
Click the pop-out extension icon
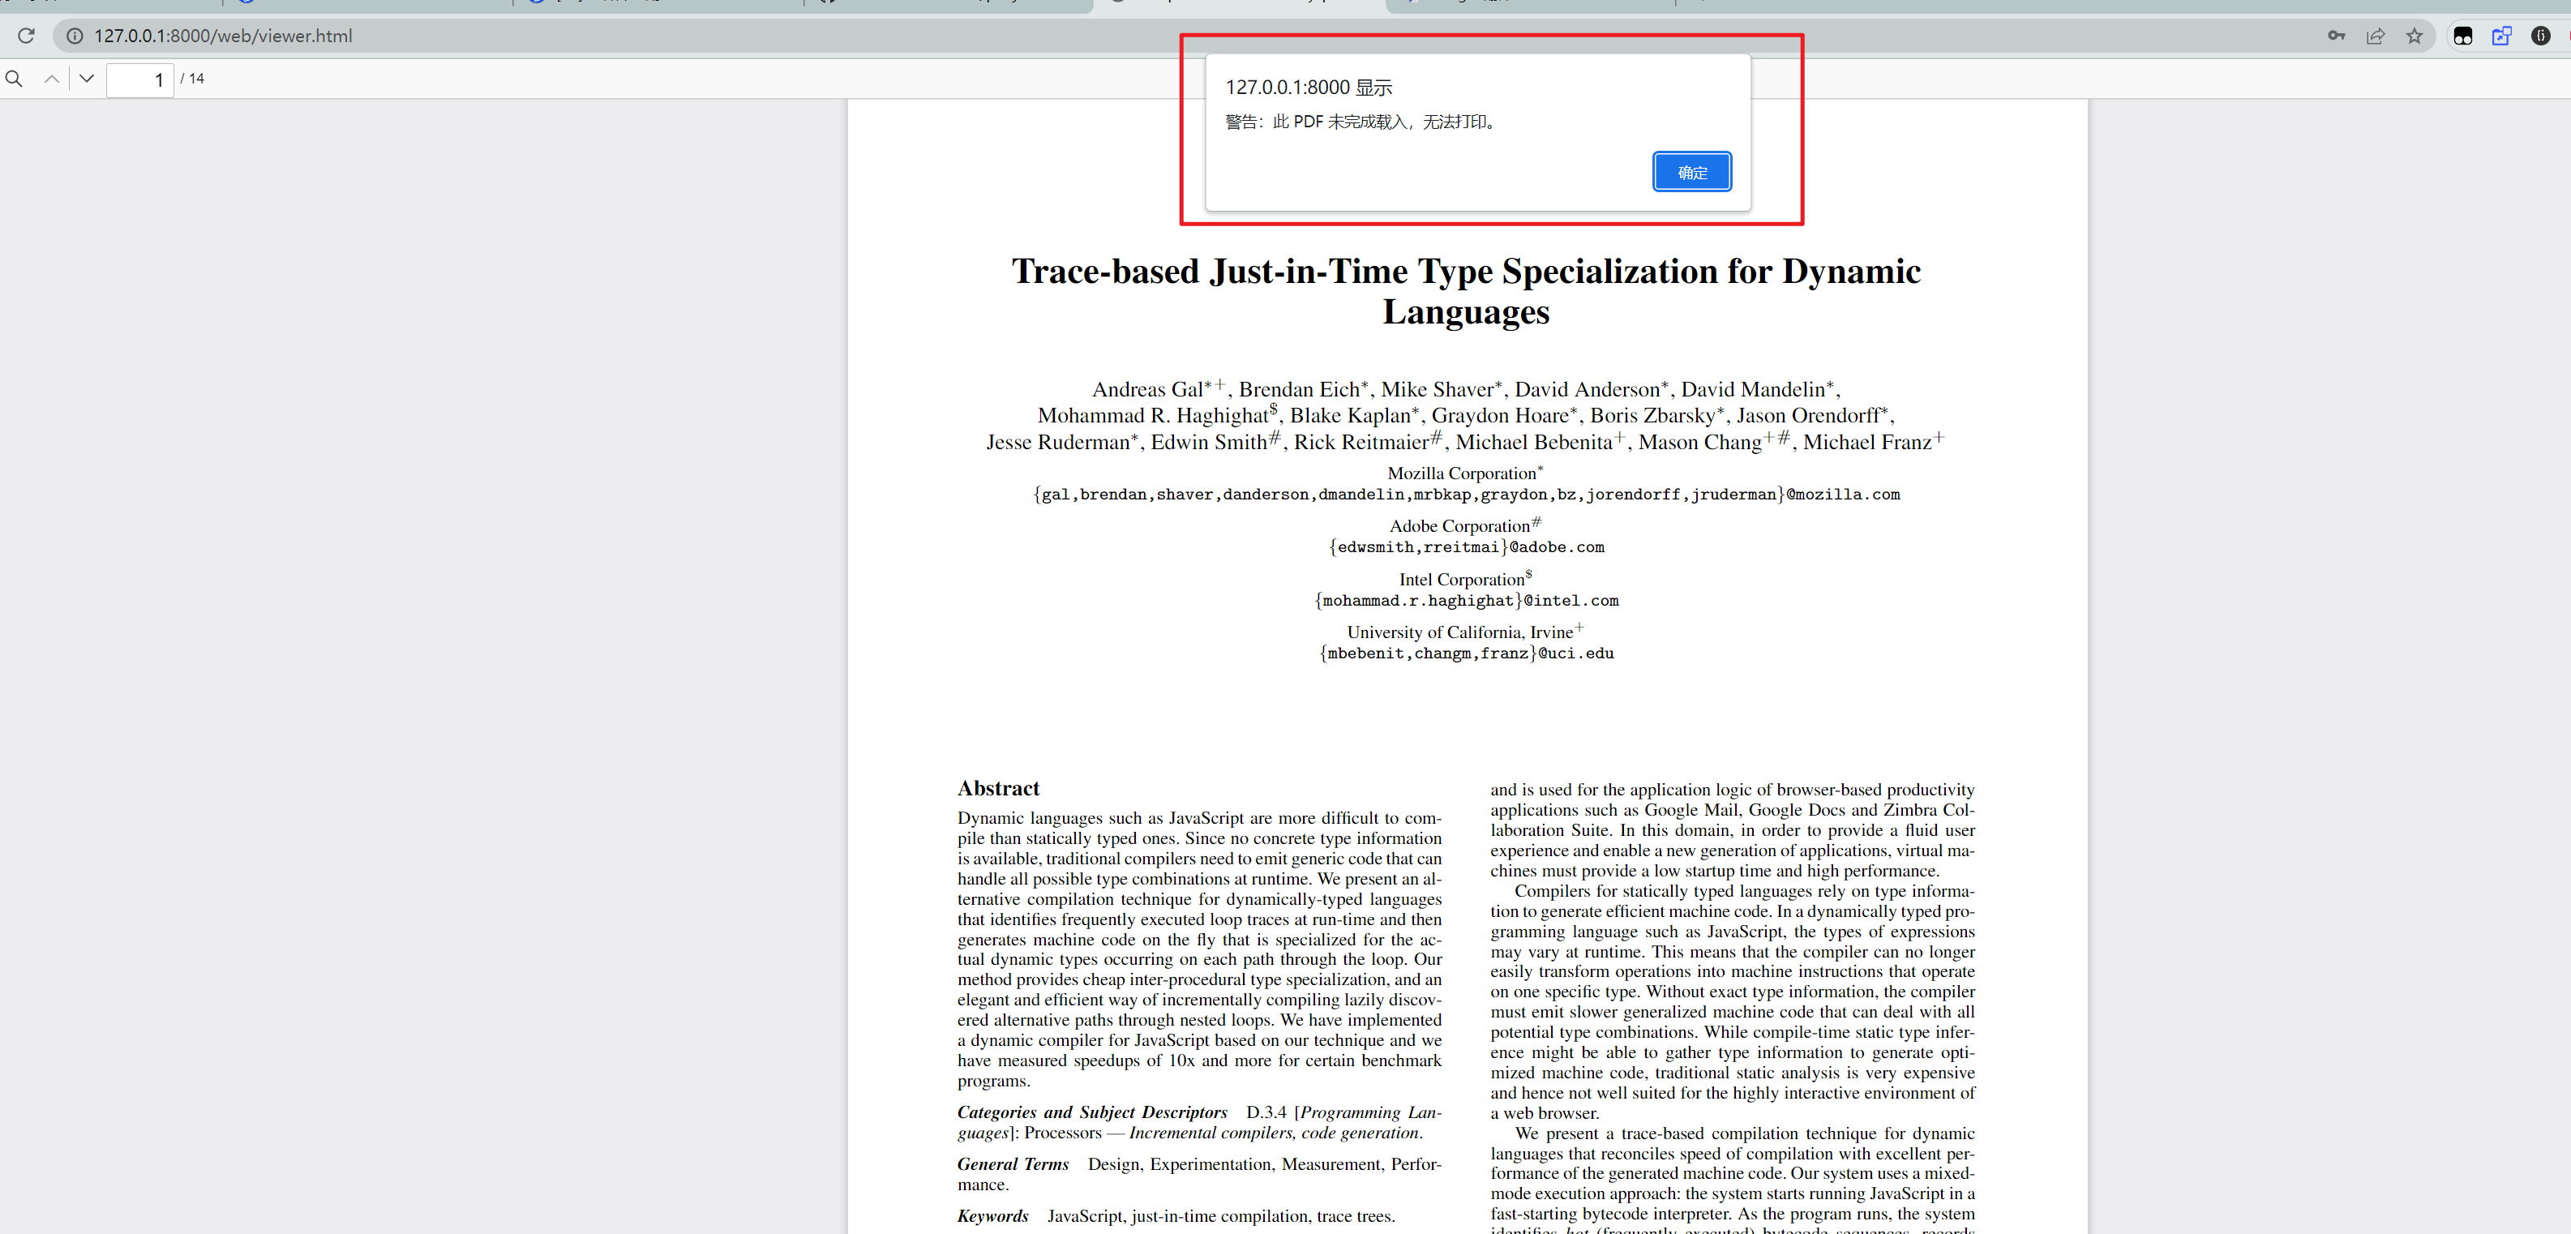pos(2502,36)
